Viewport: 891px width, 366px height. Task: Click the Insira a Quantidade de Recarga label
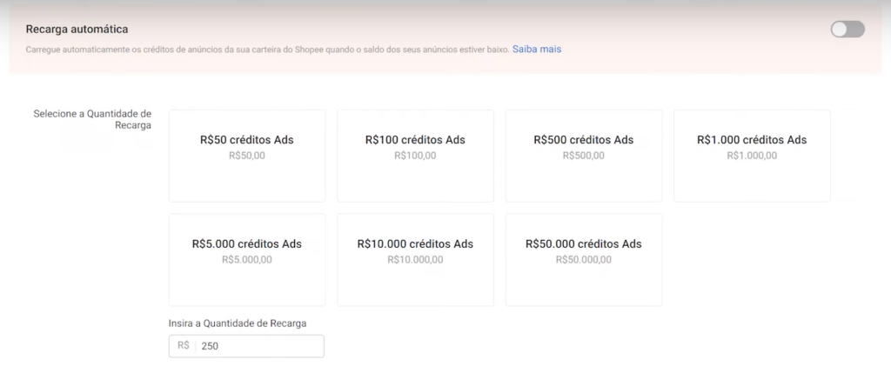238,323
